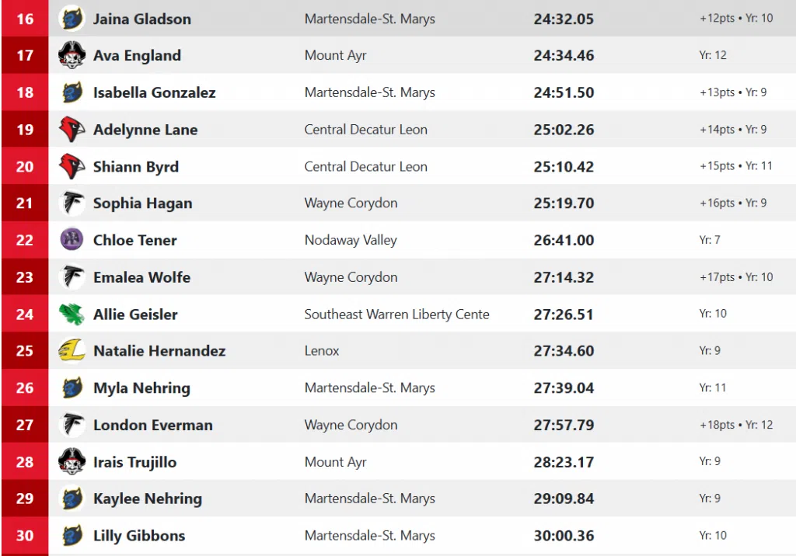
Task: Click Mount Ayr pirate logo beside Ava England
Action: 72,55
